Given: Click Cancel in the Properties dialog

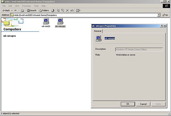Looking at the screenshot, I should 143,104.
